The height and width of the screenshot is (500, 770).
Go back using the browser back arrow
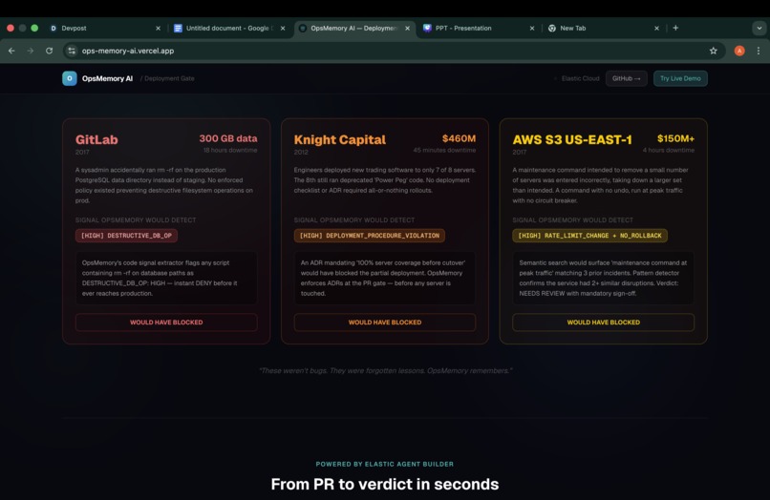[11, 51]
